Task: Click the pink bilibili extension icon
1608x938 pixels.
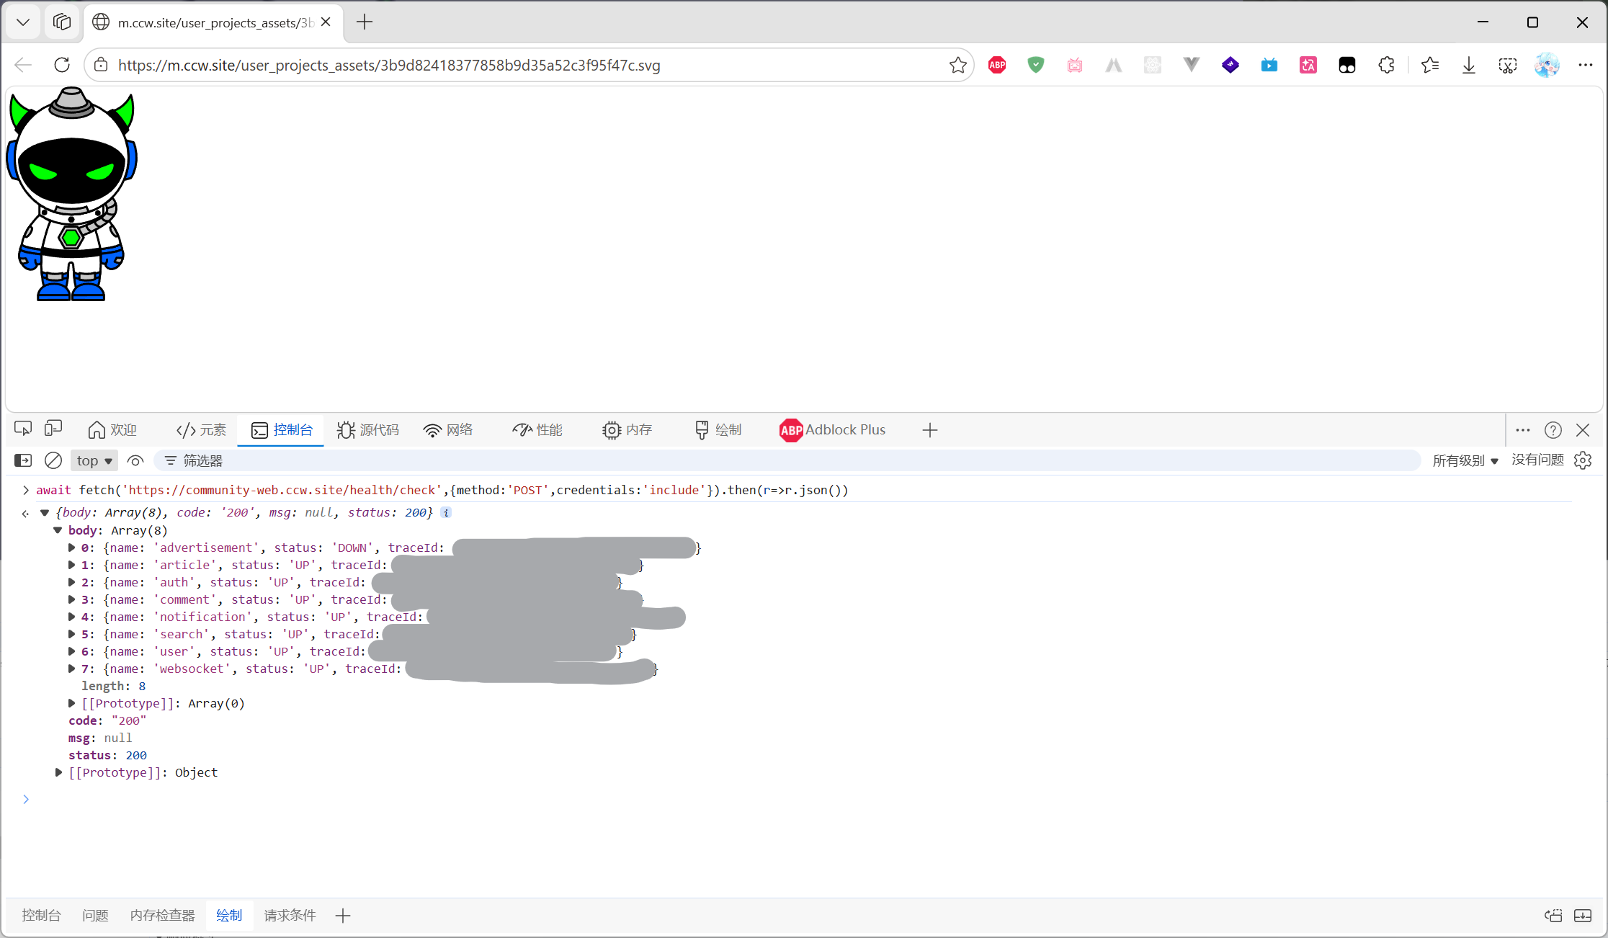Action: pyautogui.click(x=1075, y=65)
